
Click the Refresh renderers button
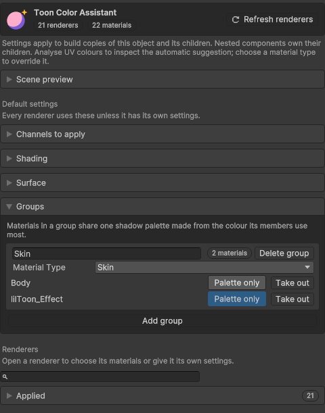coord(272,20)
